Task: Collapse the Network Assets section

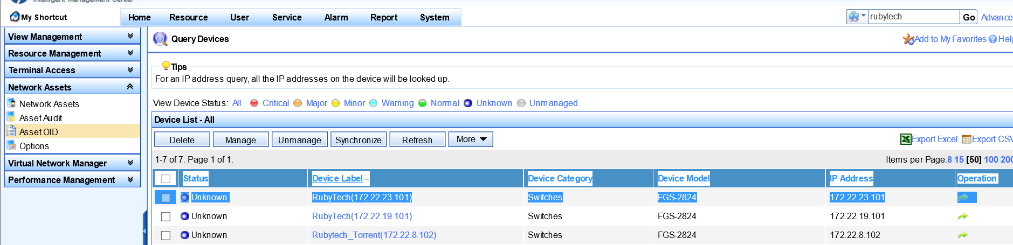Action: tap(72, 87)
